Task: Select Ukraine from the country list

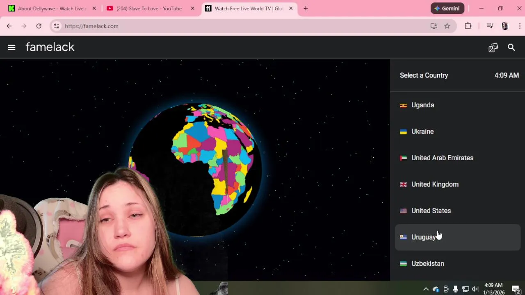Action: pos(457,132)
